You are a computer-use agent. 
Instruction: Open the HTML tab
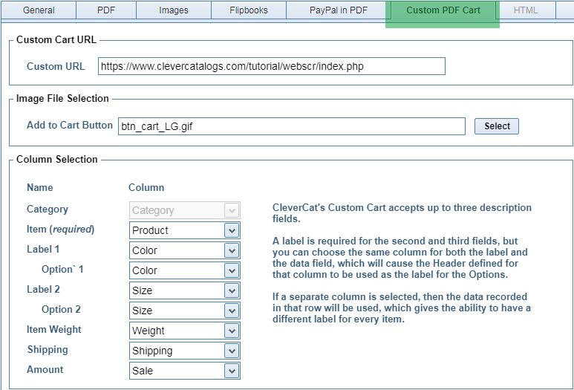[526, 10]
